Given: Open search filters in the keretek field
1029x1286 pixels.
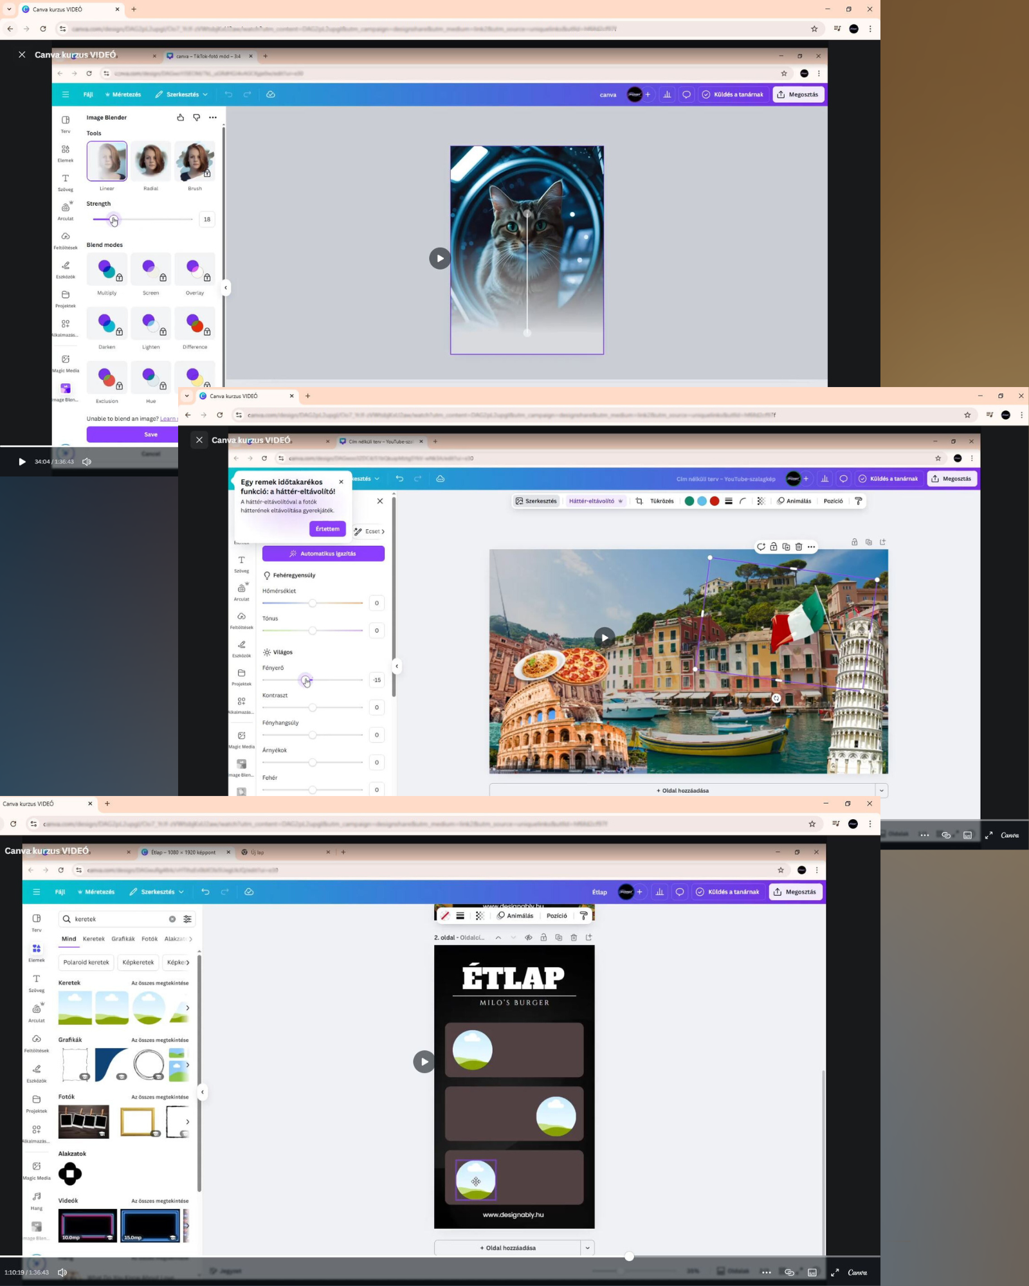Looking at the screenshot, I should pos(187,919).
